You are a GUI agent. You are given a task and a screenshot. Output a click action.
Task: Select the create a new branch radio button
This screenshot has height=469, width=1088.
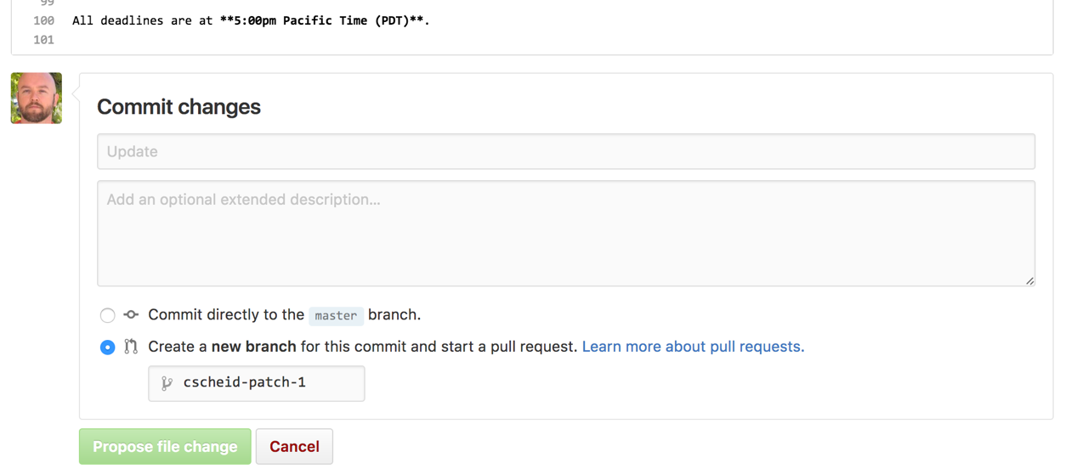click(107, 348)
